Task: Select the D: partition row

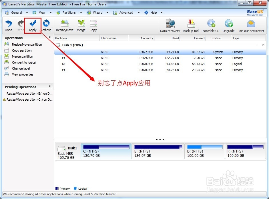Action: [160, 64]
